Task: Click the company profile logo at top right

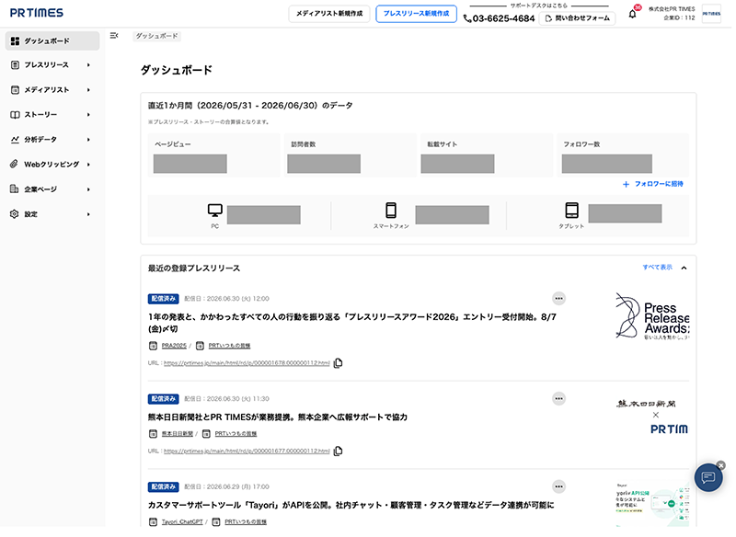Action: click(x=711, y=14)
